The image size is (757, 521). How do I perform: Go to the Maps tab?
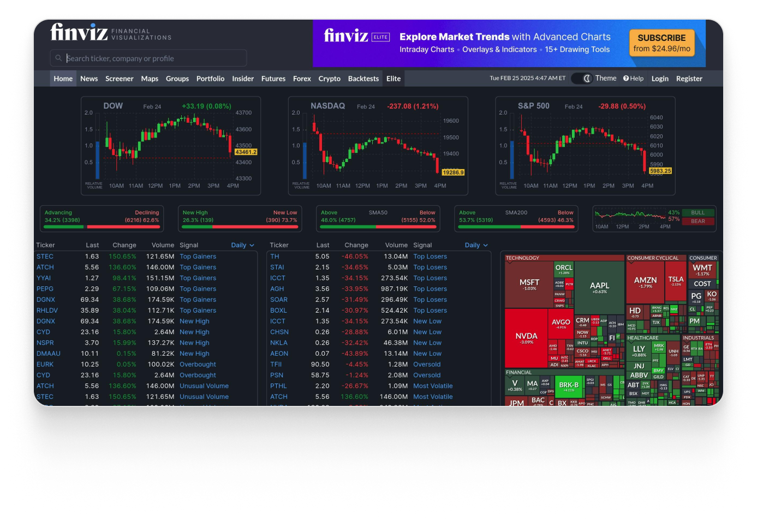point(150,79)
